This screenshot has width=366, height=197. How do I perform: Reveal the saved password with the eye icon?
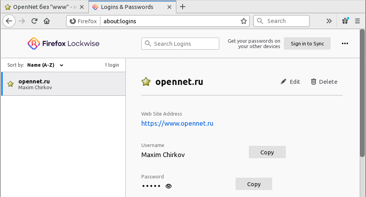169,186
